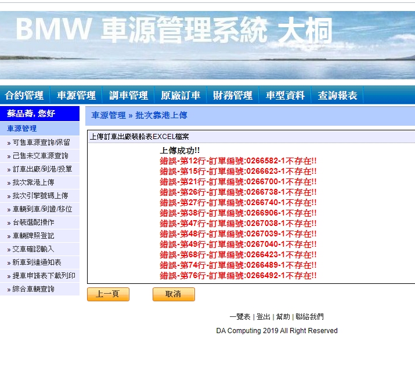
Task: Open the 財務管理 menu
Action: [x=233, y=96]
